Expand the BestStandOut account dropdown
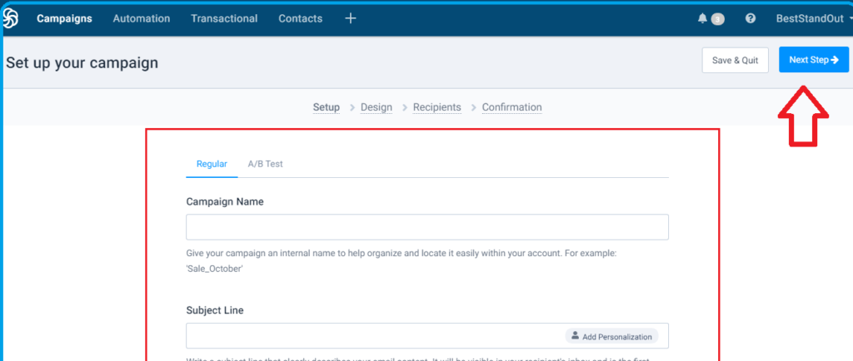 coord(814,18)
